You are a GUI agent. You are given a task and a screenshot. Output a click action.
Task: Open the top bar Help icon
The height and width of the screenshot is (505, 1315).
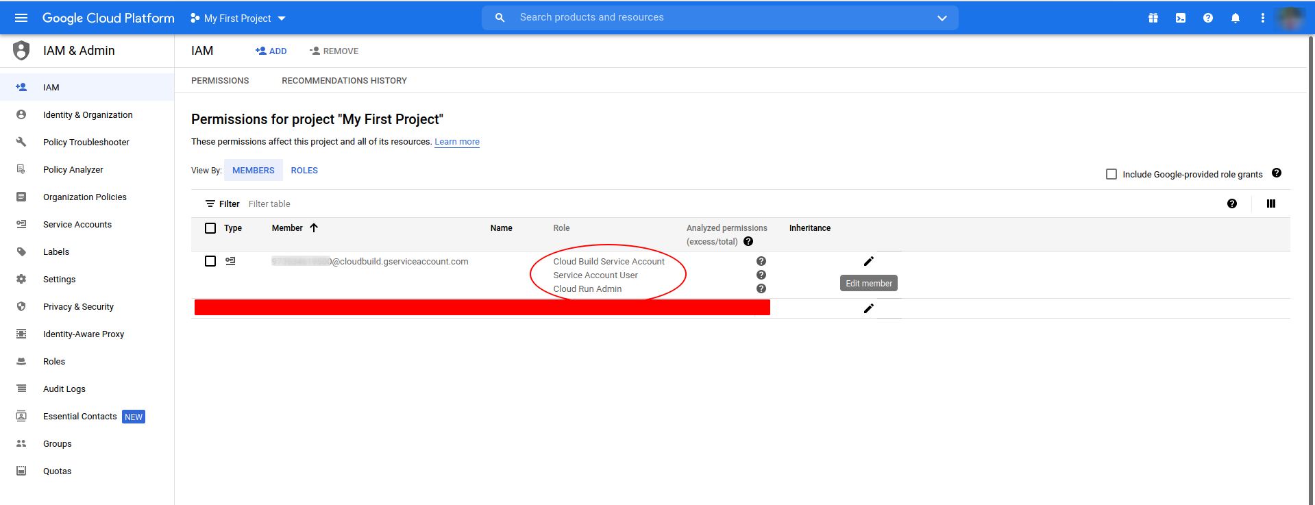[1208, 18]
